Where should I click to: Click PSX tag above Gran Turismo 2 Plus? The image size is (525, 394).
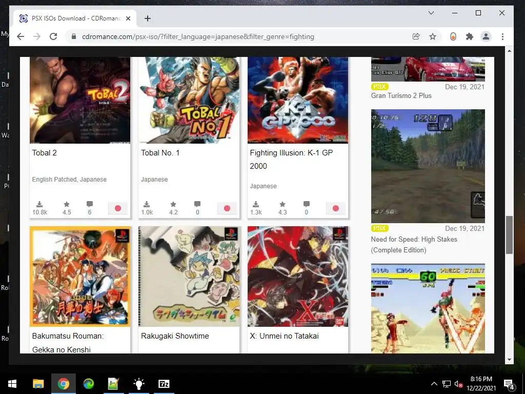[x=379, y=87]
